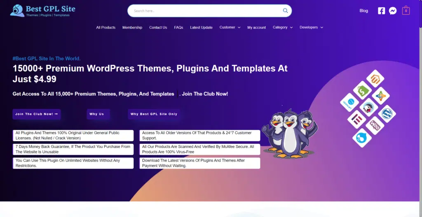Go to Contact Us page

pyautogui.click(x=158, y=28)
